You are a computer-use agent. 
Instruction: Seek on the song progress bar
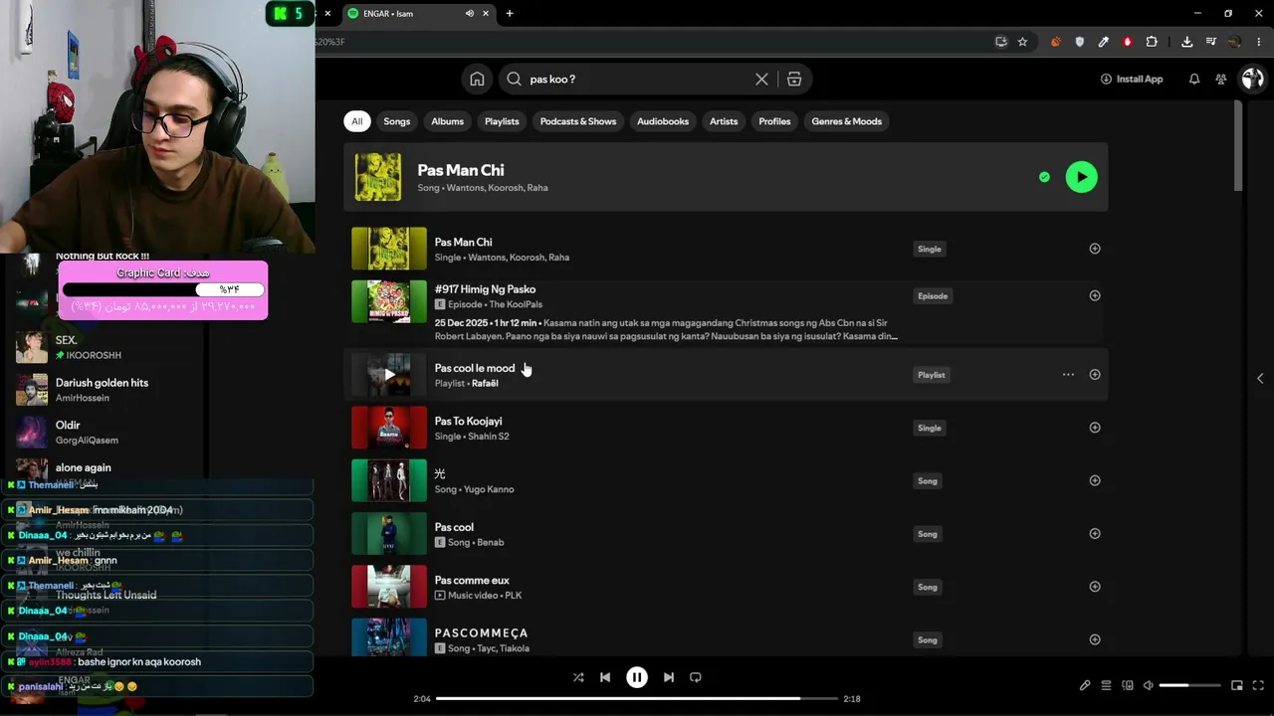pyautogui.click(x=637, y=698)
